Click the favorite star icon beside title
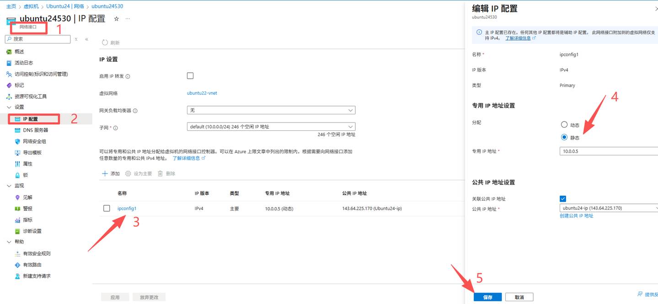Viewport: 658px width, 304px height. click(117, 19)
